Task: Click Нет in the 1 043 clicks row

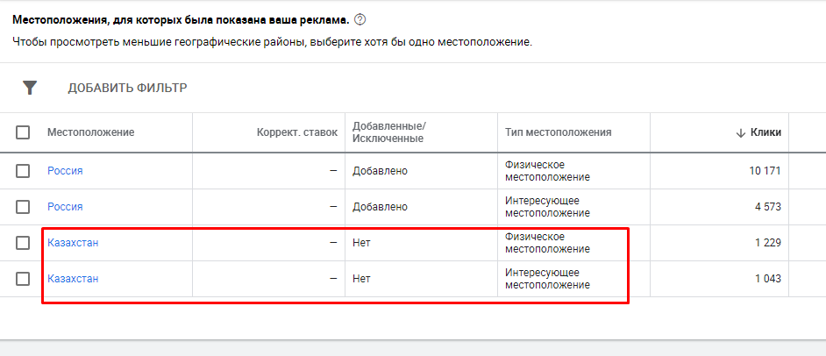Action: tap(361, 279)
